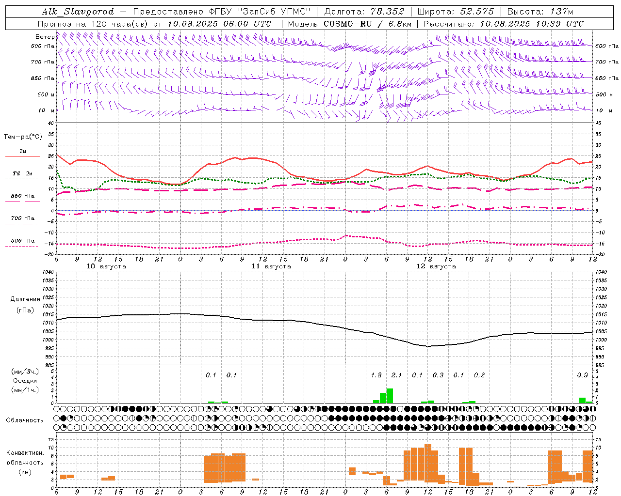Click the 'Давление' pressure label
The width and height of the screenshot is (621, 496).
(x=25, y=299)
